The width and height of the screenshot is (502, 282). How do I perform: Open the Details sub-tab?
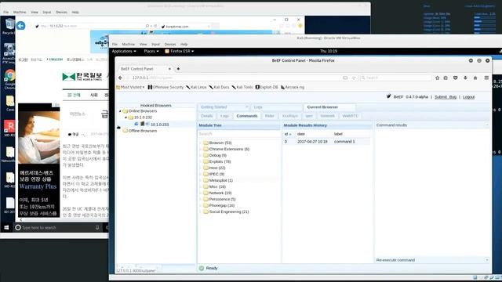[206, 116]
